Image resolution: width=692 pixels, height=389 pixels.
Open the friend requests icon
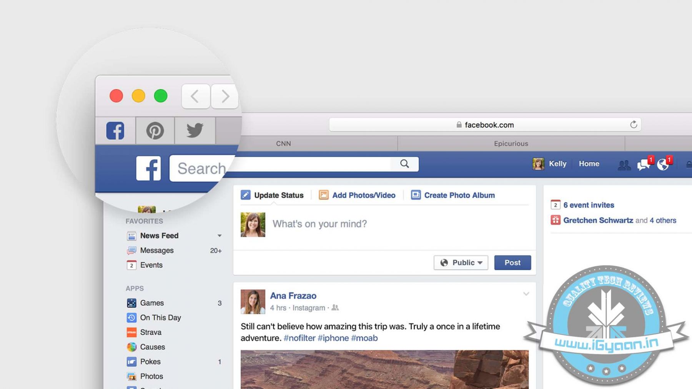624,165
